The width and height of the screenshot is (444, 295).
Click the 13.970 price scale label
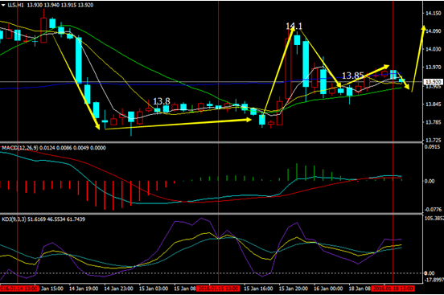point(434,67)
